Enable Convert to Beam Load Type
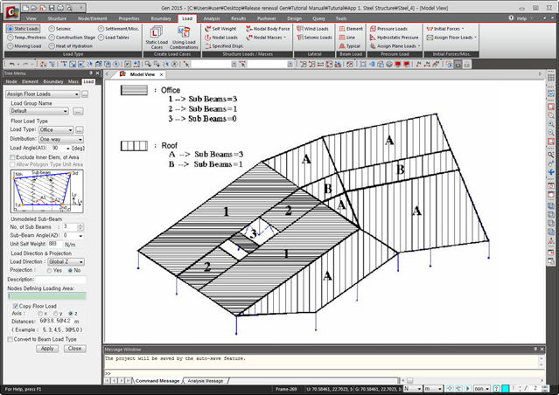This screenshot has width=559, height=395. click(x=10, y=339)
